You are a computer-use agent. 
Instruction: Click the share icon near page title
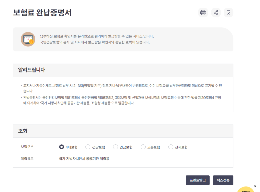tap(216, 12)
